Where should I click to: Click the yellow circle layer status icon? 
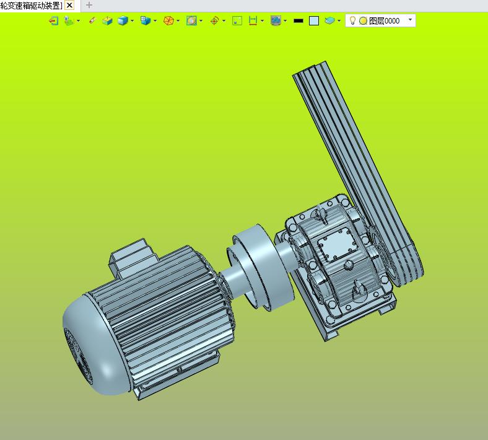[363, 21]
